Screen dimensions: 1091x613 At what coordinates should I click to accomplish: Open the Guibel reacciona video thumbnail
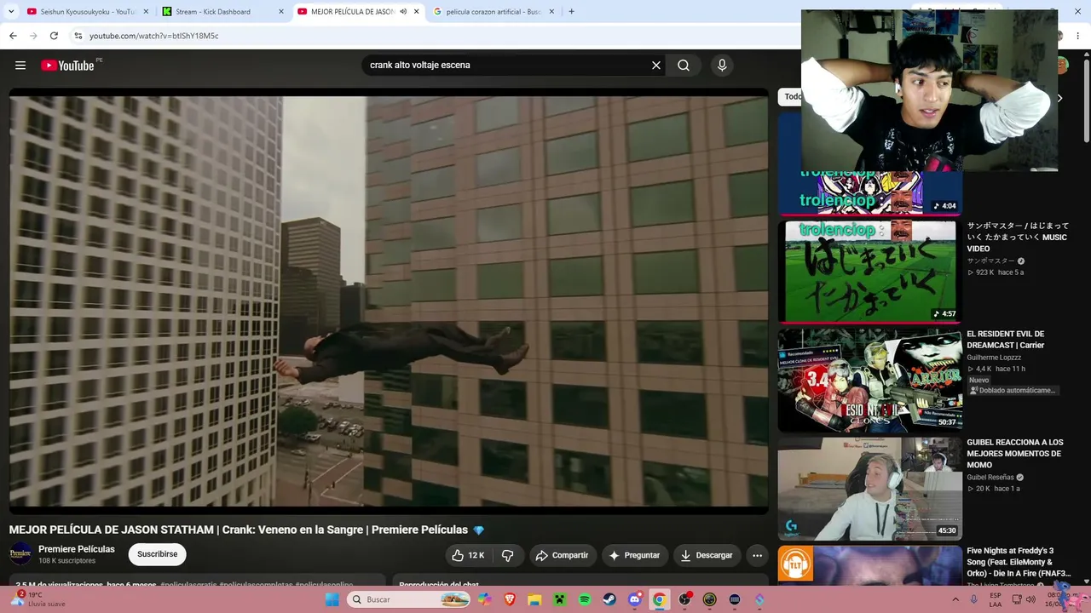869,489
